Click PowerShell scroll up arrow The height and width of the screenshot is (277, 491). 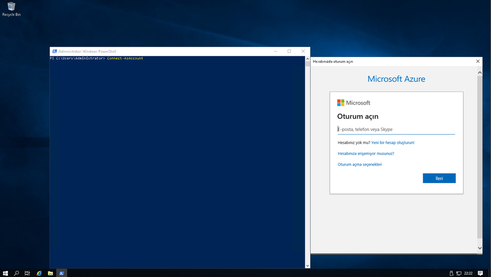click(x=308, y=59)
